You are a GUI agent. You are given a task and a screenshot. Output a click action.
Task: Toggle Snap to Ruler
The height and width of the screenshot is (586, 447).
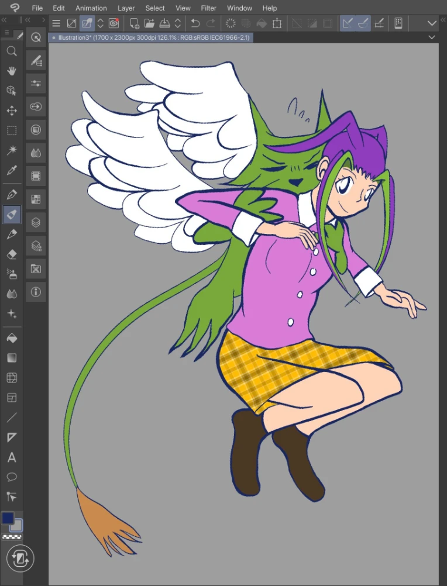pos(348,23)
